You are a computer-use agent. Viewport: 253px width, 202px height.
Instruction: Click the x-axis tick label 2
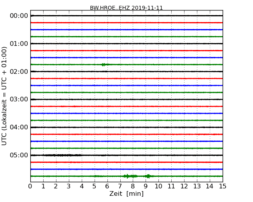(56, 186)
